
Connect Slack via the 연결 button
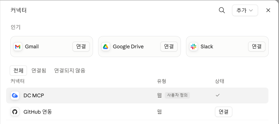tap(257, 47)
